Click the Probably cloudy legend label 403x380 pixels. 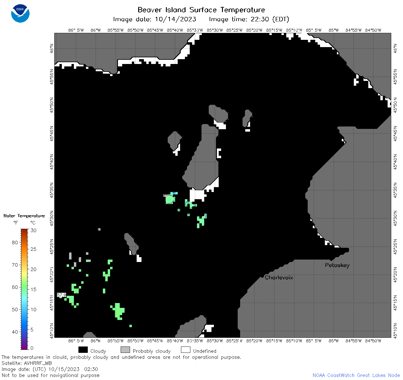coord(152,351)
